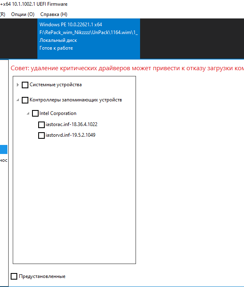Tick the Системные устройства checkbox
Viewport: 244px width, 287px height.
coord(25,85)
